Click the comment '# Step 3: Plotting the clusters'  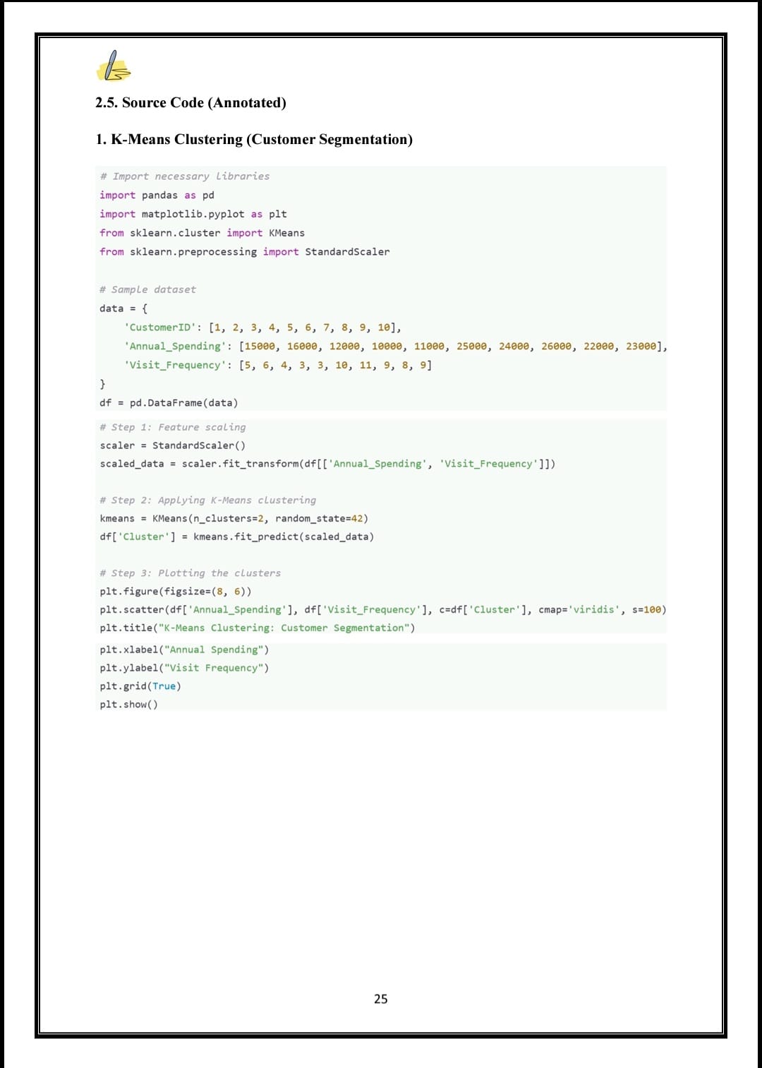click(x=190, y=573)
